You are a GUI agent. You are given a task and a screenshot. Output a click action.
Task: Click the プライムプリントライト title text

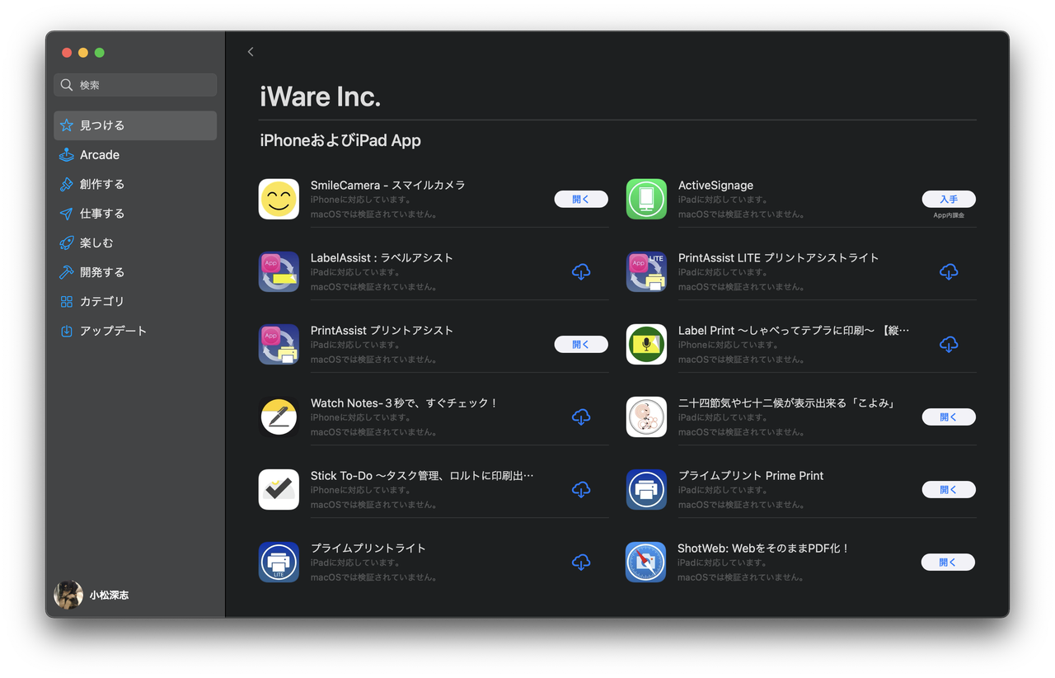point(368,548)
